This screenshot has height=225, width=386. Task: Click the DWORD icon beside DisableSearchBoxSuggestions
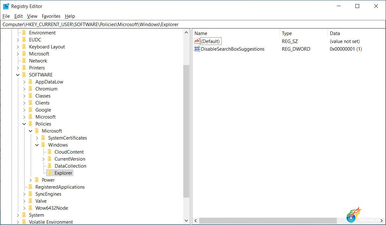[x=197, y=49]
